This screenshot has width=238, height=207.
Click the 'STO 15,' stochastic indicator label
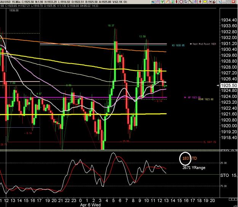coord(229,175)
